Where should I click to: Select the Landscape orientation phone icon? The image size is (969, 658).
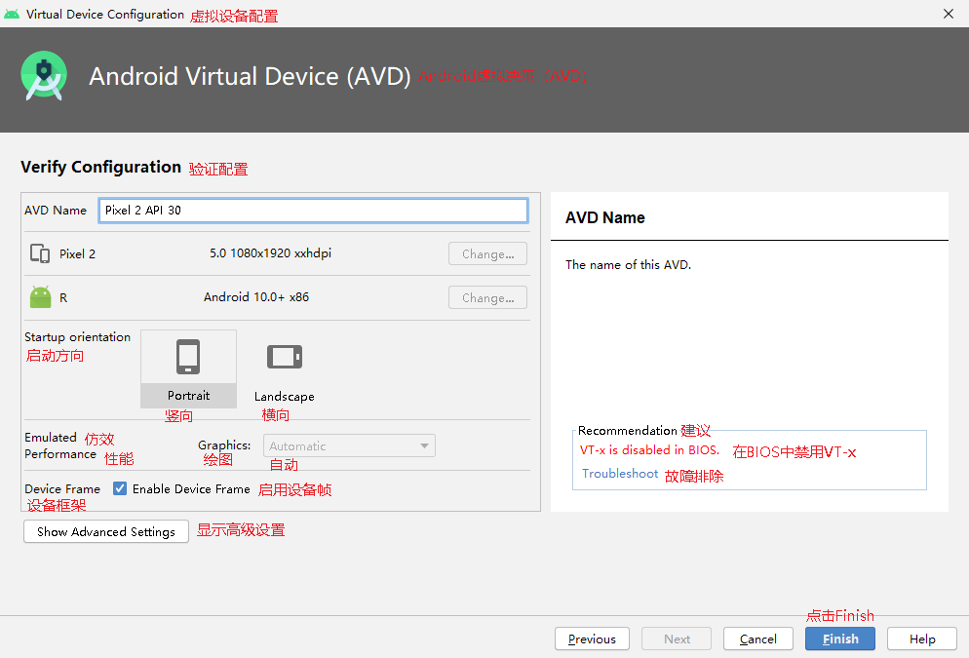coord(285,357)
